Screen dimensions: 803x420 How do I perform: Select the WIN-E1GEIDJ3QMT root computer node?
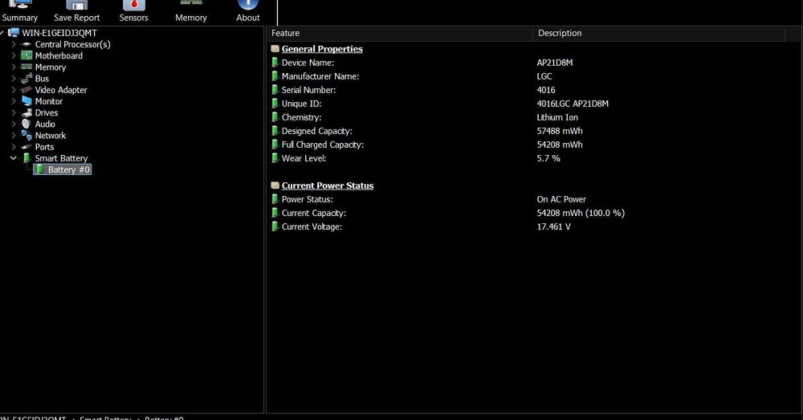click(59, 33)
